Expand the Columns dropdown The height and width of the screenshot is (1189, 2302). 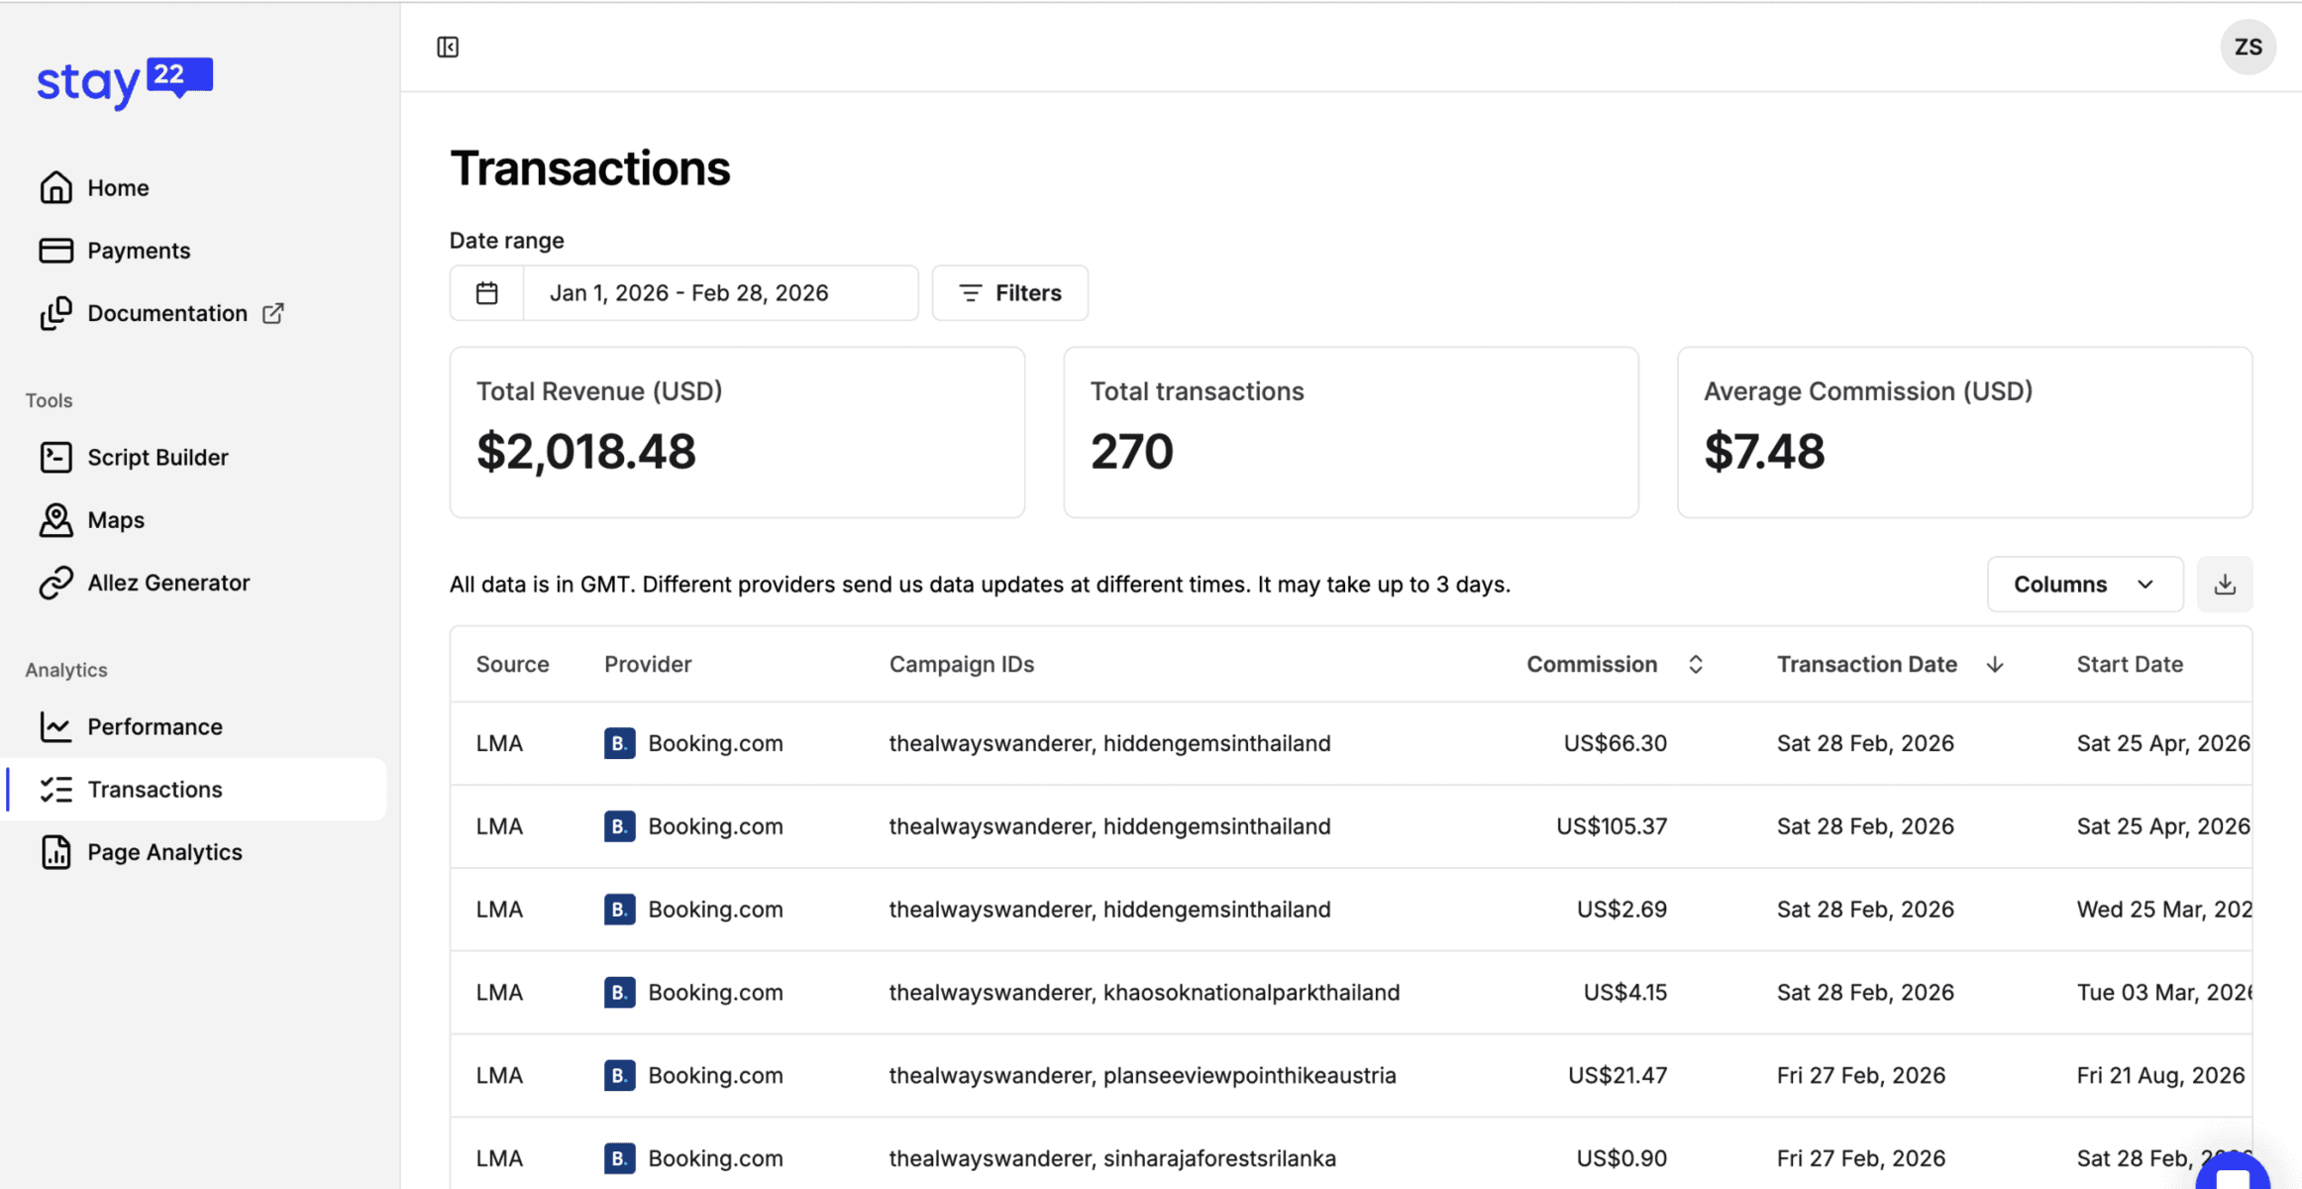point(2084,584)
